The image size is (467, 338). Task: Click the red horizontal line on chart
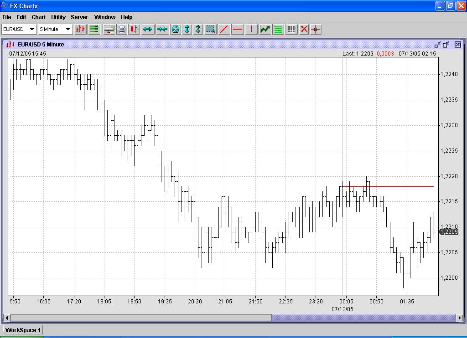coord(388,187)
